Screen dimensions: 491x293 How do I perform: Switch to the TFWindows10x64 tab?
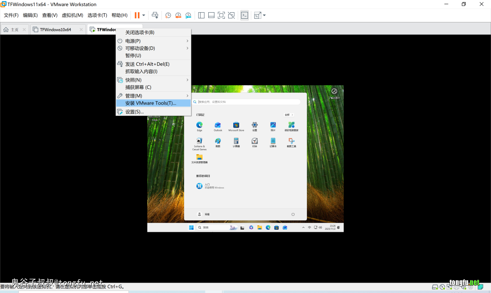point(55,30)
